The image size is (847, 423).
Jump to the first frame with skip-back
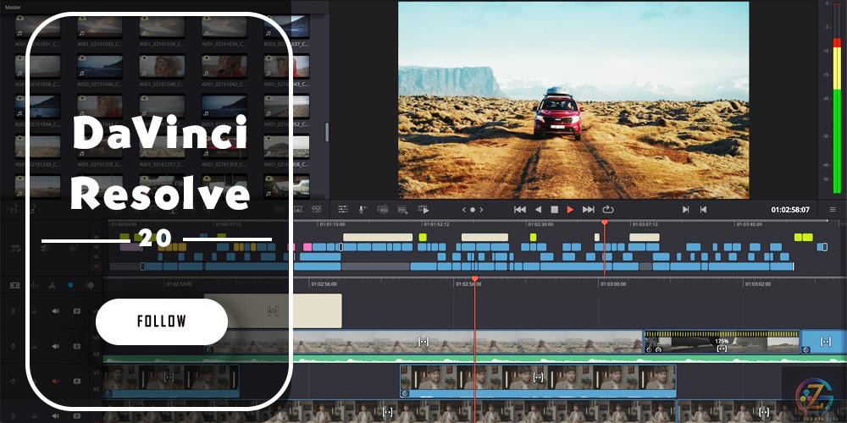pyautogui.click(x=520, y=209)
